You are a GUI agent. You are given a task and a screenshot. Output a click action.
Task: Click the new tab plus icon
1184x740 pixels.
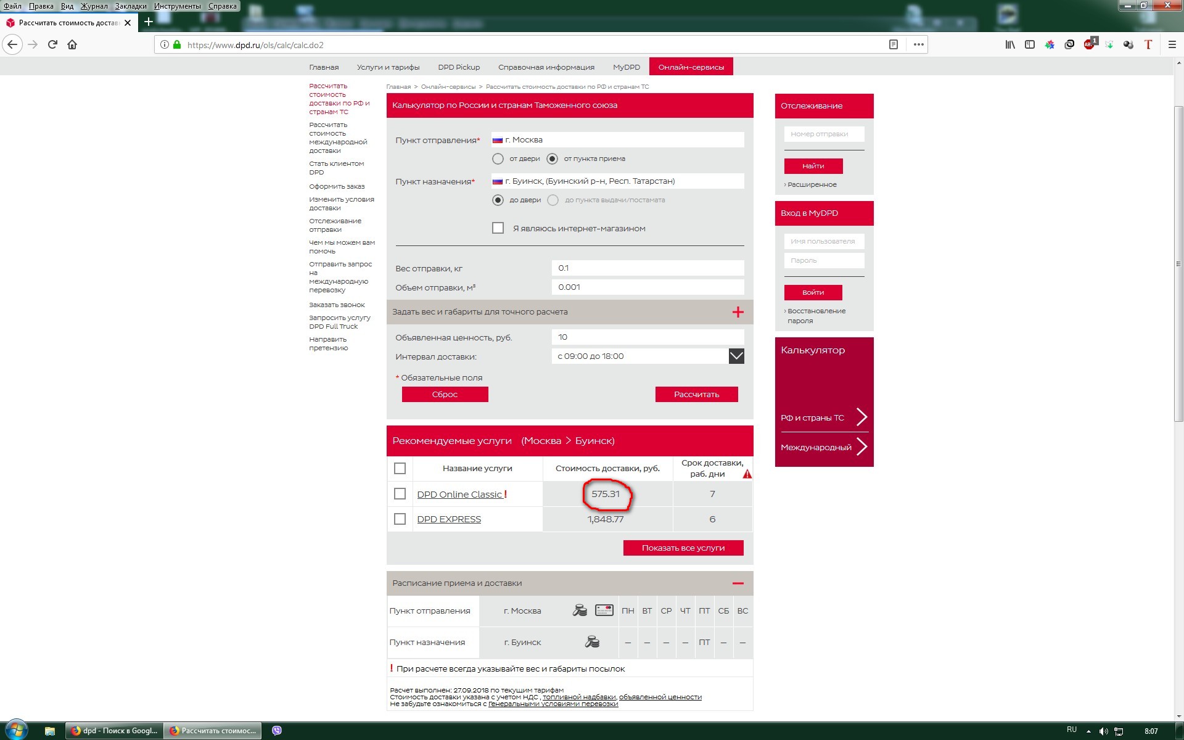point(148,22)
